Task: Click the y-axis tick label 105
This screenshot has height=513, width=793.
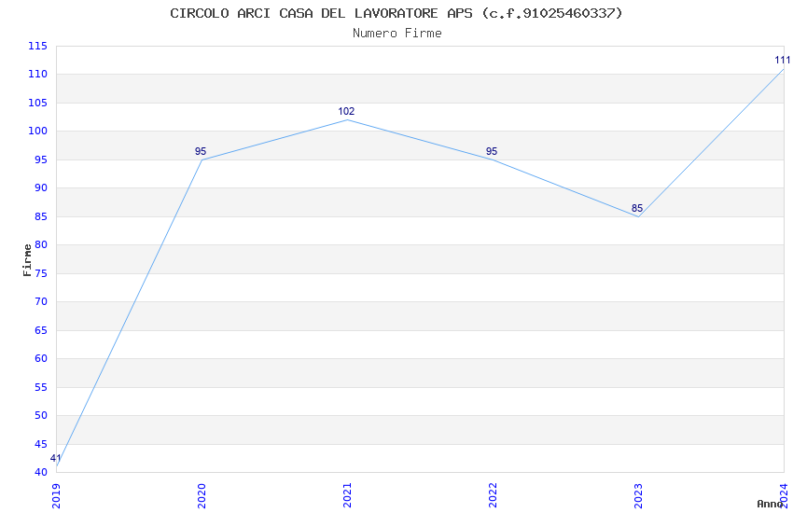Action: [37, 103]
